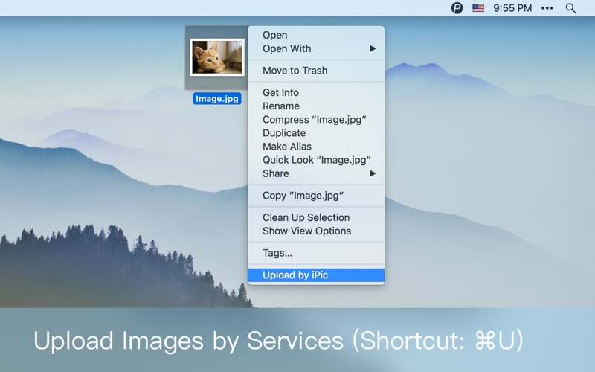The image size is (595, 372).
Task: Click Compress “Image.jpg”
Action: point(314,120)
